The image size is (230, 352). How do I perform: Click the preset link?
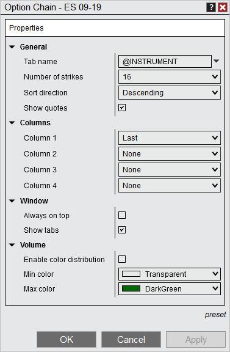(x=215, y=315)
